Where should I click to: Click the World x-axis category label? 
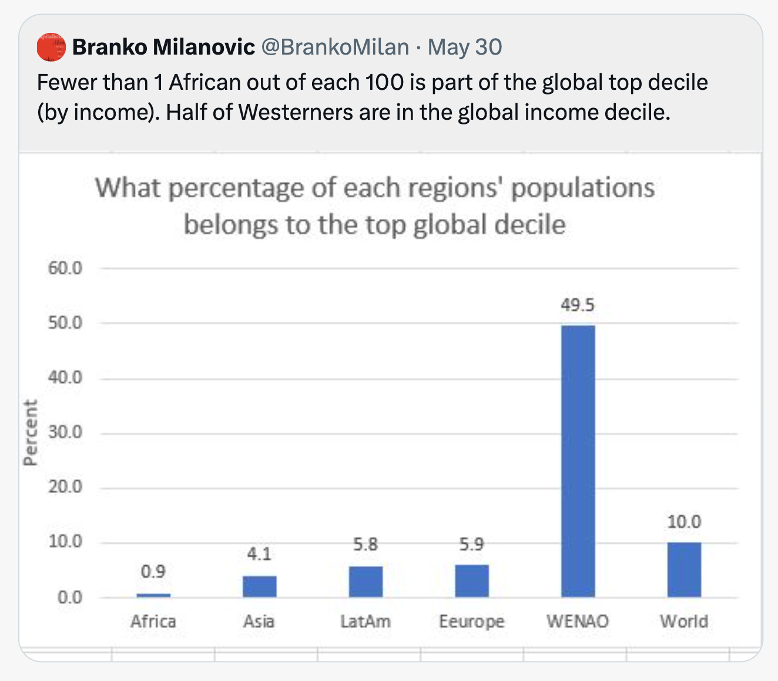tap(684, 621)
